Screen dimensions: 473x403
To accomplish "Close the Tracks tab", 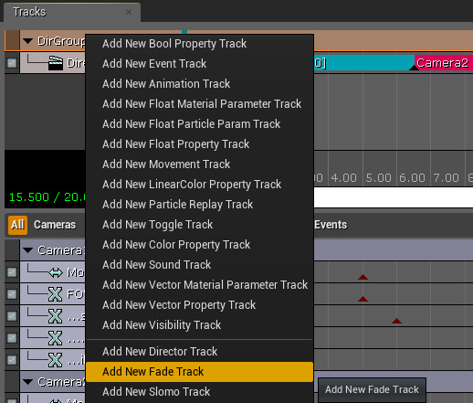I will pyautogui.click(x=129, y=12).
